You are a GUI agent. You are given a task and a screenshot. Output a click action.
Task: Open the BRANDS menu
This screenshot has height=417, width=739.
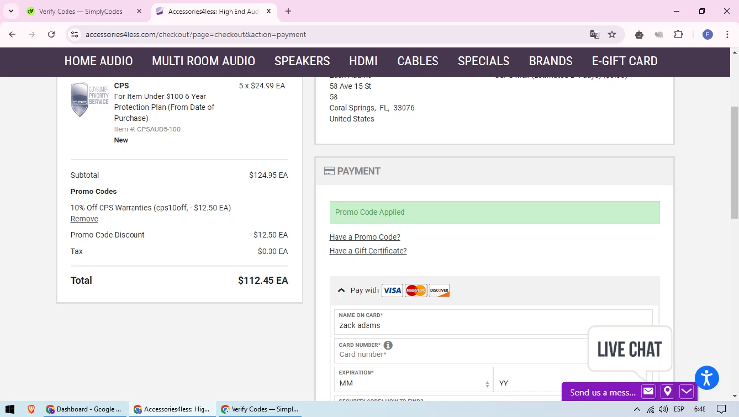click(x=551, y=61)
